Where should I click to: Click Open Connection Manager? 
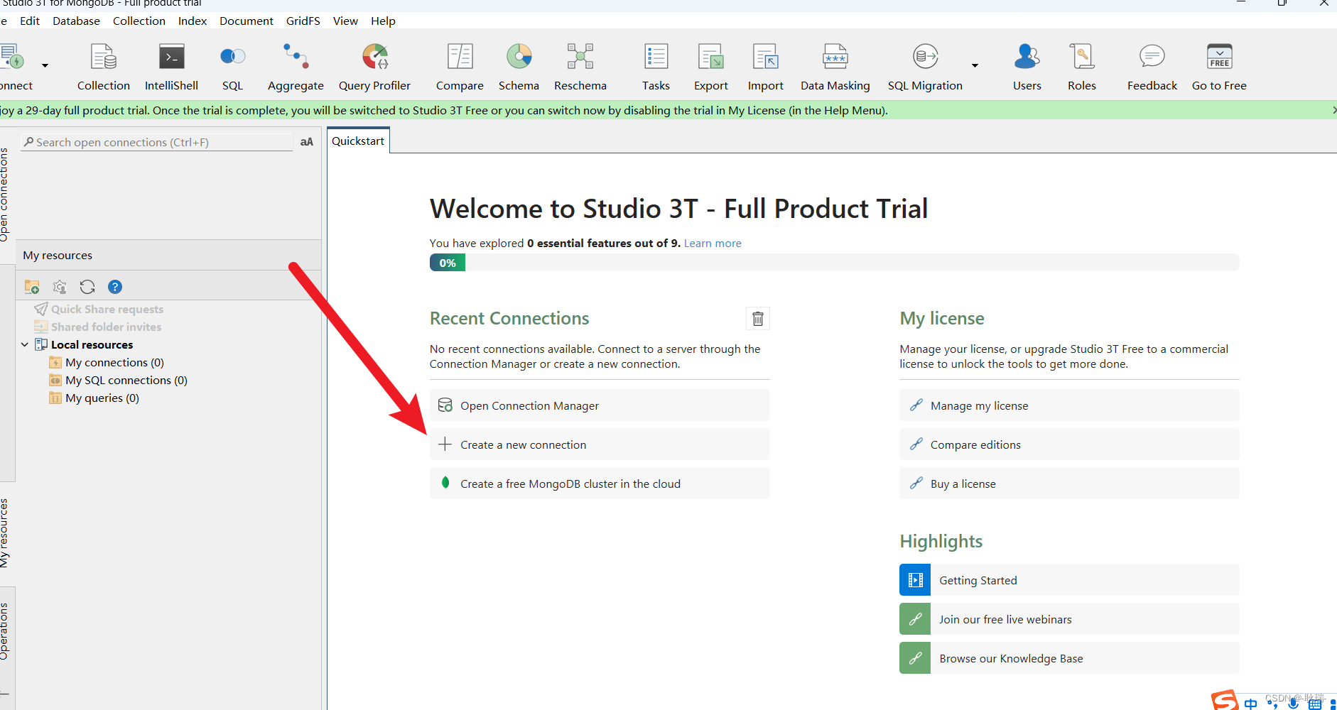point(600,405)
